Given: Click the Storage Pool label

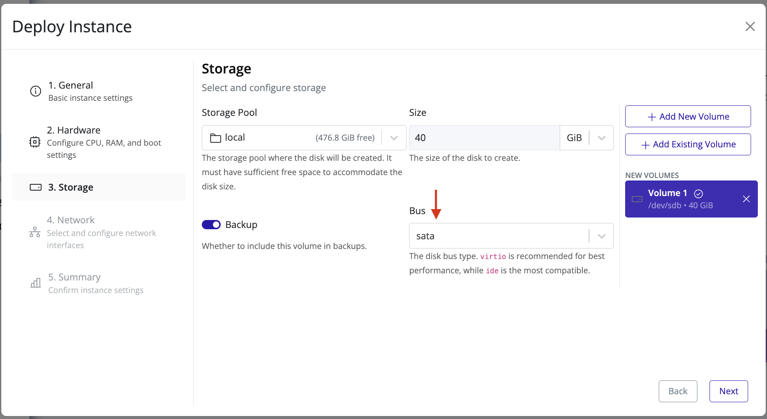Looking at the screenshot, I should [229, 113].
